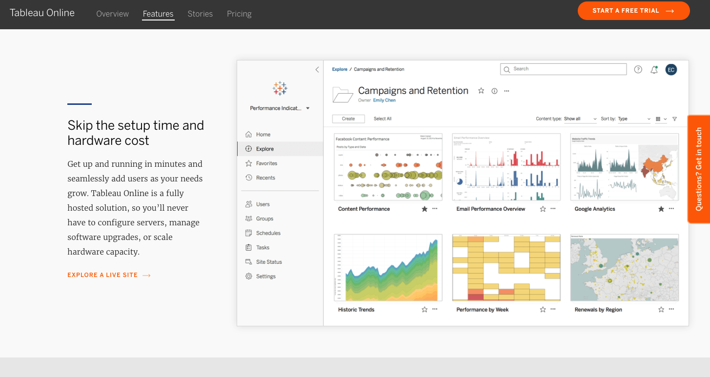Click the Start a Free Trial button
The height and width of the screenshot is (377, 710).
coord(633,11)
